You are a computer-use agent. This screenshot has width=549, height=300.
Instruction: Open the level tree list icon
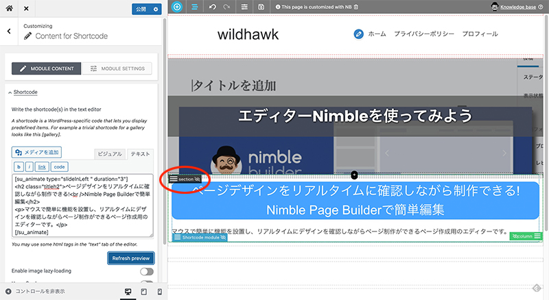tap(194, 7)
